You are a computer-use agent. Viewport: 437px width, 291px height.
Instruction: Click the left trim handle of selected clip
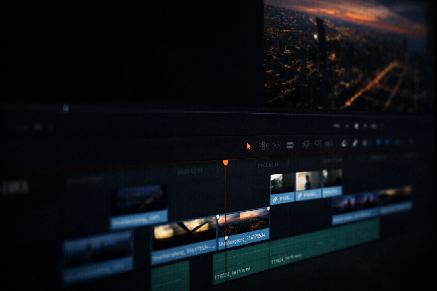218,217
